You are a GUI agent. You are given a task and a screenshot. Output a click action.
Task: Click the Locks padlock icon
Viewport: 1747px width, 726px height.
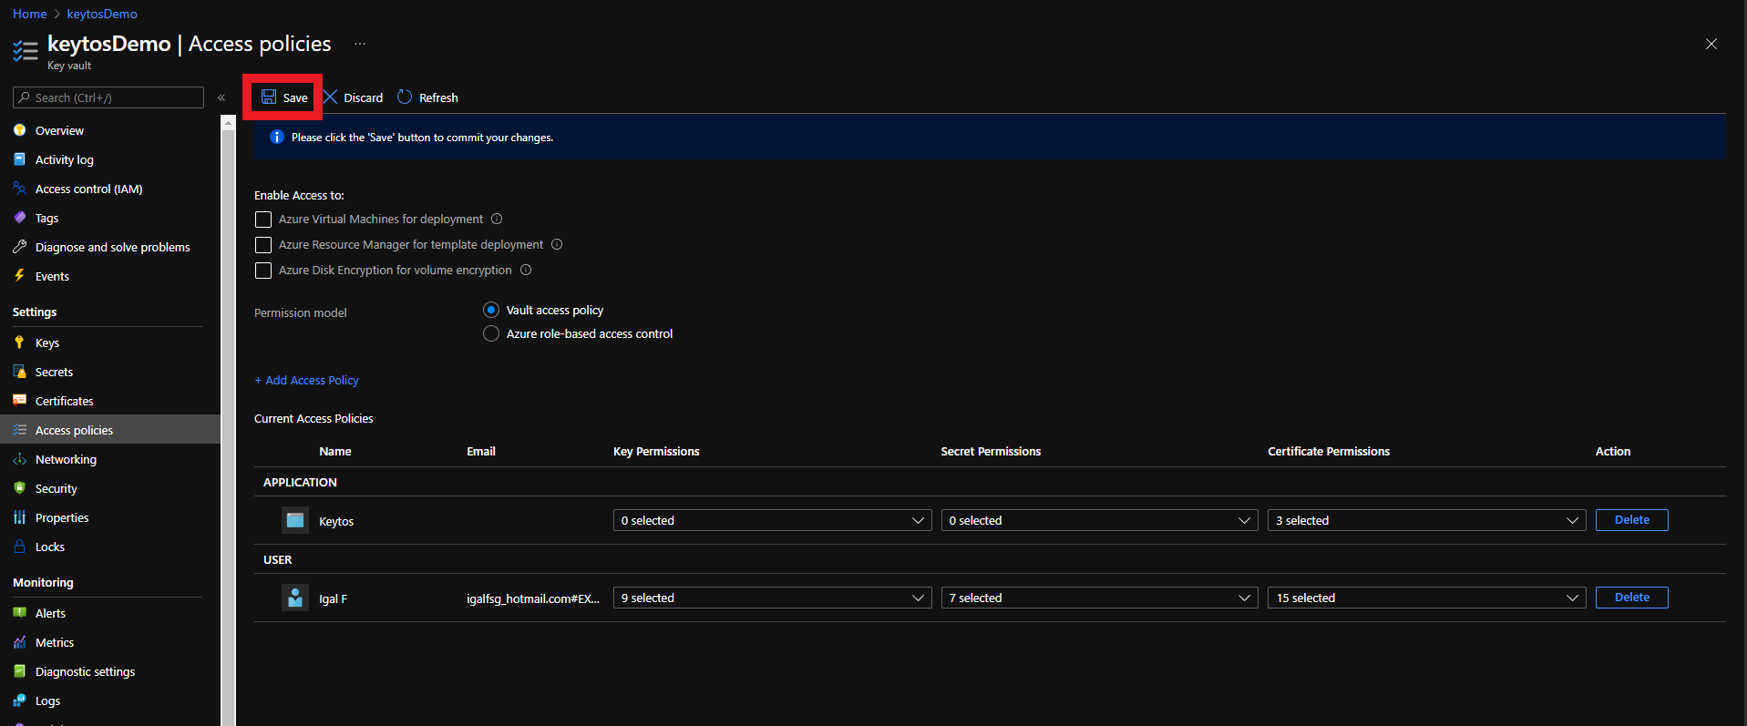(x=19, y=547)
